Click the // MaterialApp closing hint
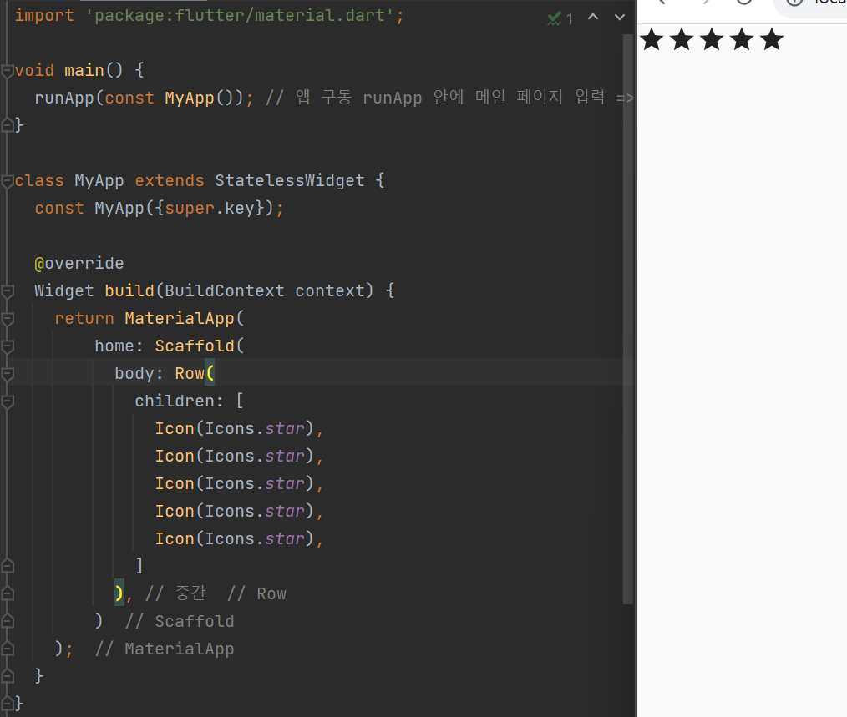The image size is (847, 717). coord(165,649)
